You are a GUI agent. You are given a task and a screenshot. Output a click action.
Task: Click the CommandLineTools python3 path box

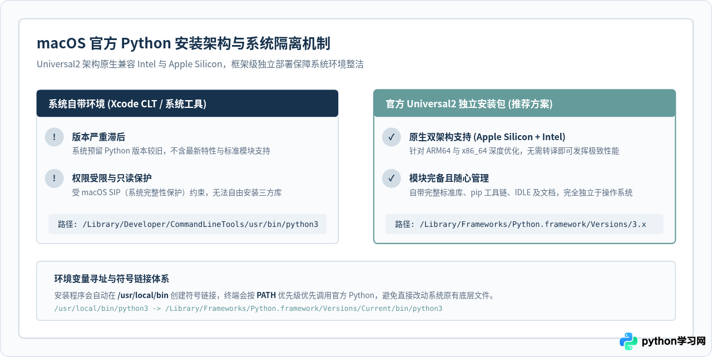pyautogui.click(x=187, y=224)
